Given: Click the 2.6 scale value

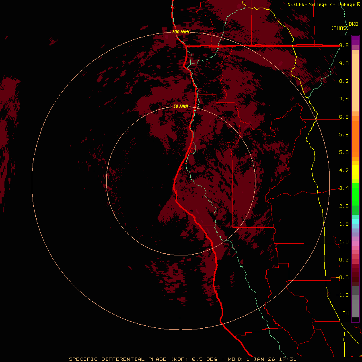Looking at the screenshot, I should (x=344, y=206).
